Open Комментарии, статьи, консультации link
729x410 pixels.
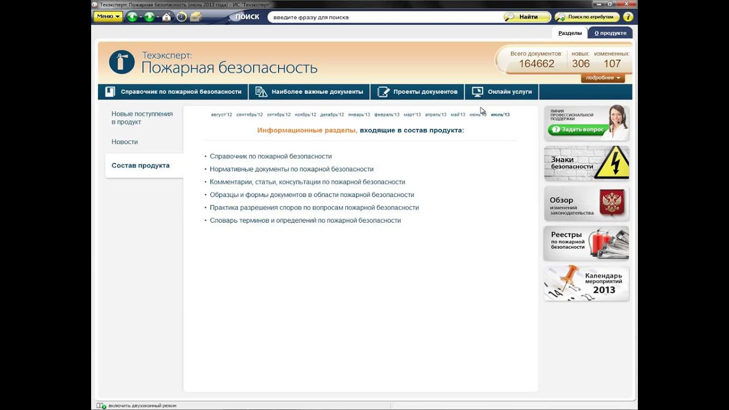(308, 182)
